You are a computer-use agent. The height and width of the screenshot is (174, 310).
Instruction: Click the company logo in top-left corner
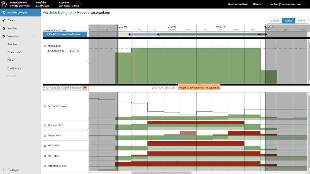4,4
